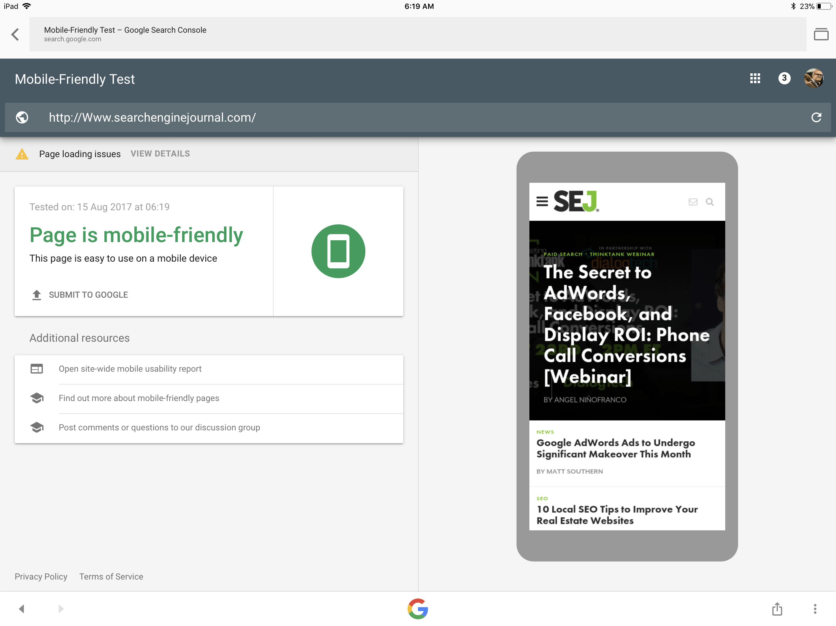Click the graduation cap beside Post comments
Screen dimensions: 836x626
(37, 427)
